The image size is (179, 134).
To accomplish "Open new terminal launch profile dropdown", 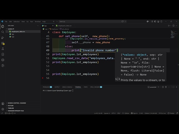I will point(160,87).
